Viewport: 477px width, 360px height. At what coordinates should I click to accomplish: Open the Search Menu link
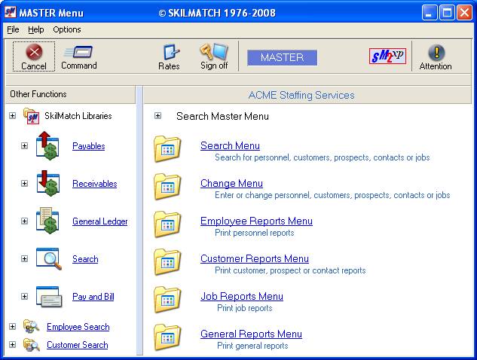tap(230, 145)
